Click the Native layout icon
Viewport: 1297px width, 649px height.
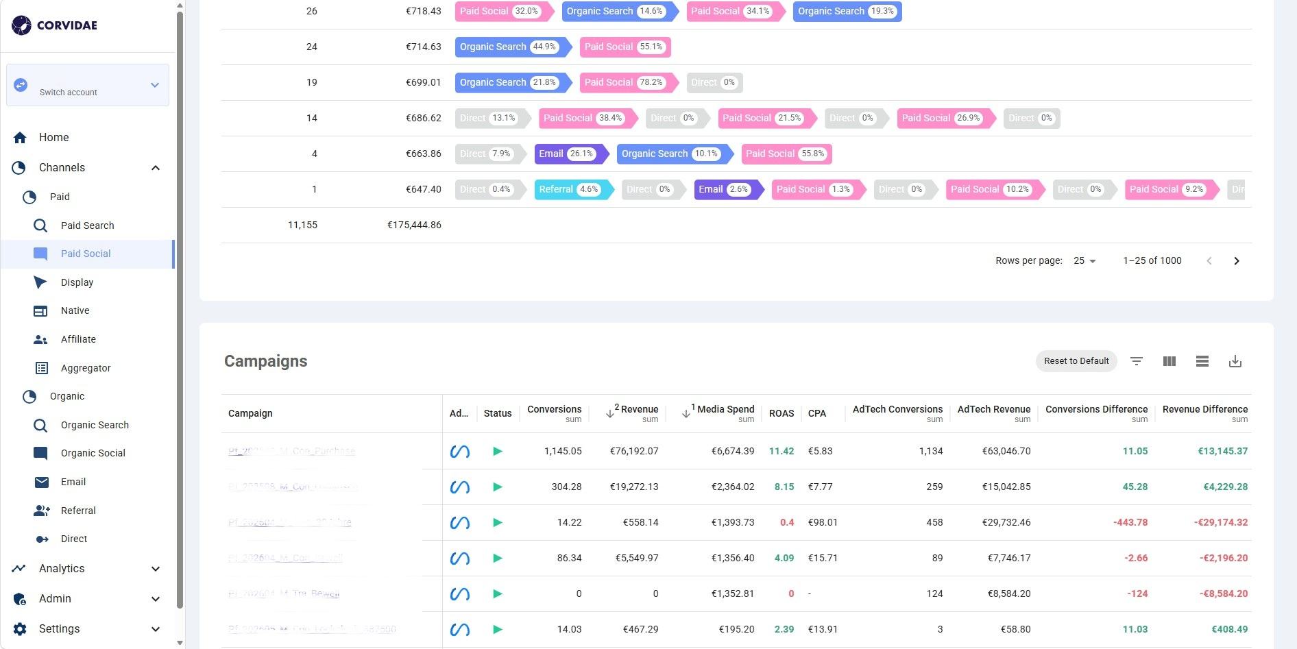coord(40,310)
